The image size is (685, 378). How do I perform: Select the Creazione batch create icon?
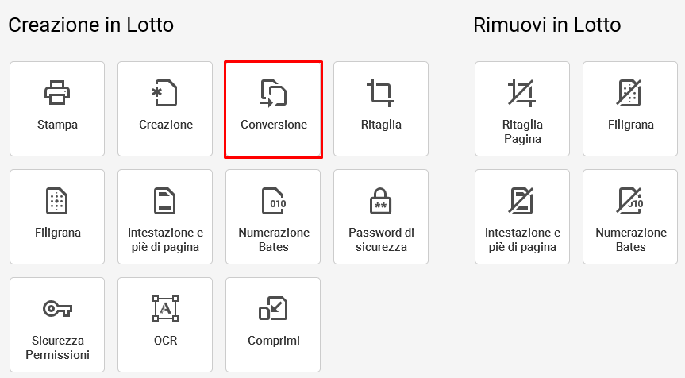point(165,93)
